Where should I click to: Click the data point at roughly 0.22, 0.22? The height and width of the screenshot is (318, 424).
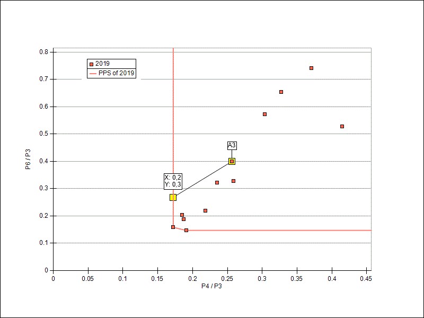tap(205, 210)
